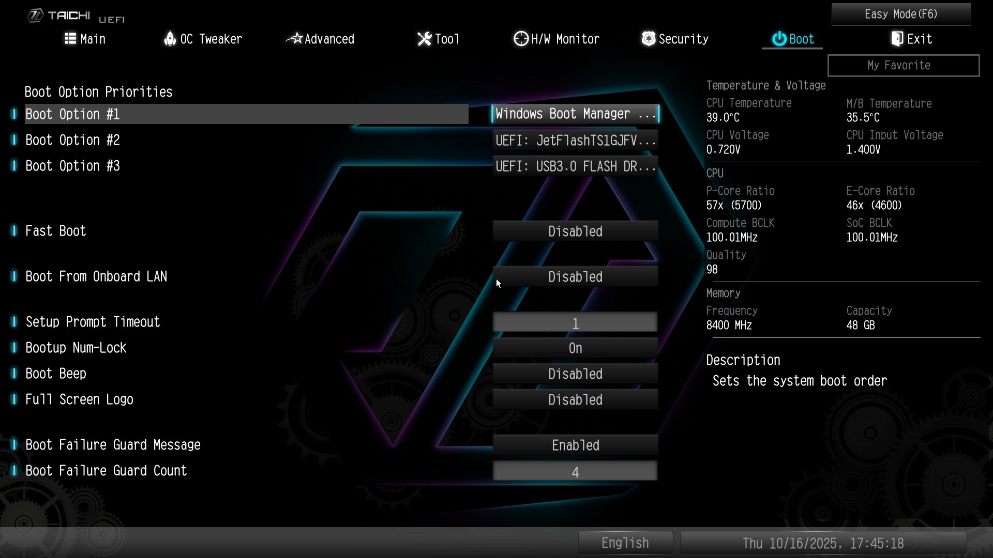Click the Security shield icon
993x558 pixels.
(x=649, y=39)
